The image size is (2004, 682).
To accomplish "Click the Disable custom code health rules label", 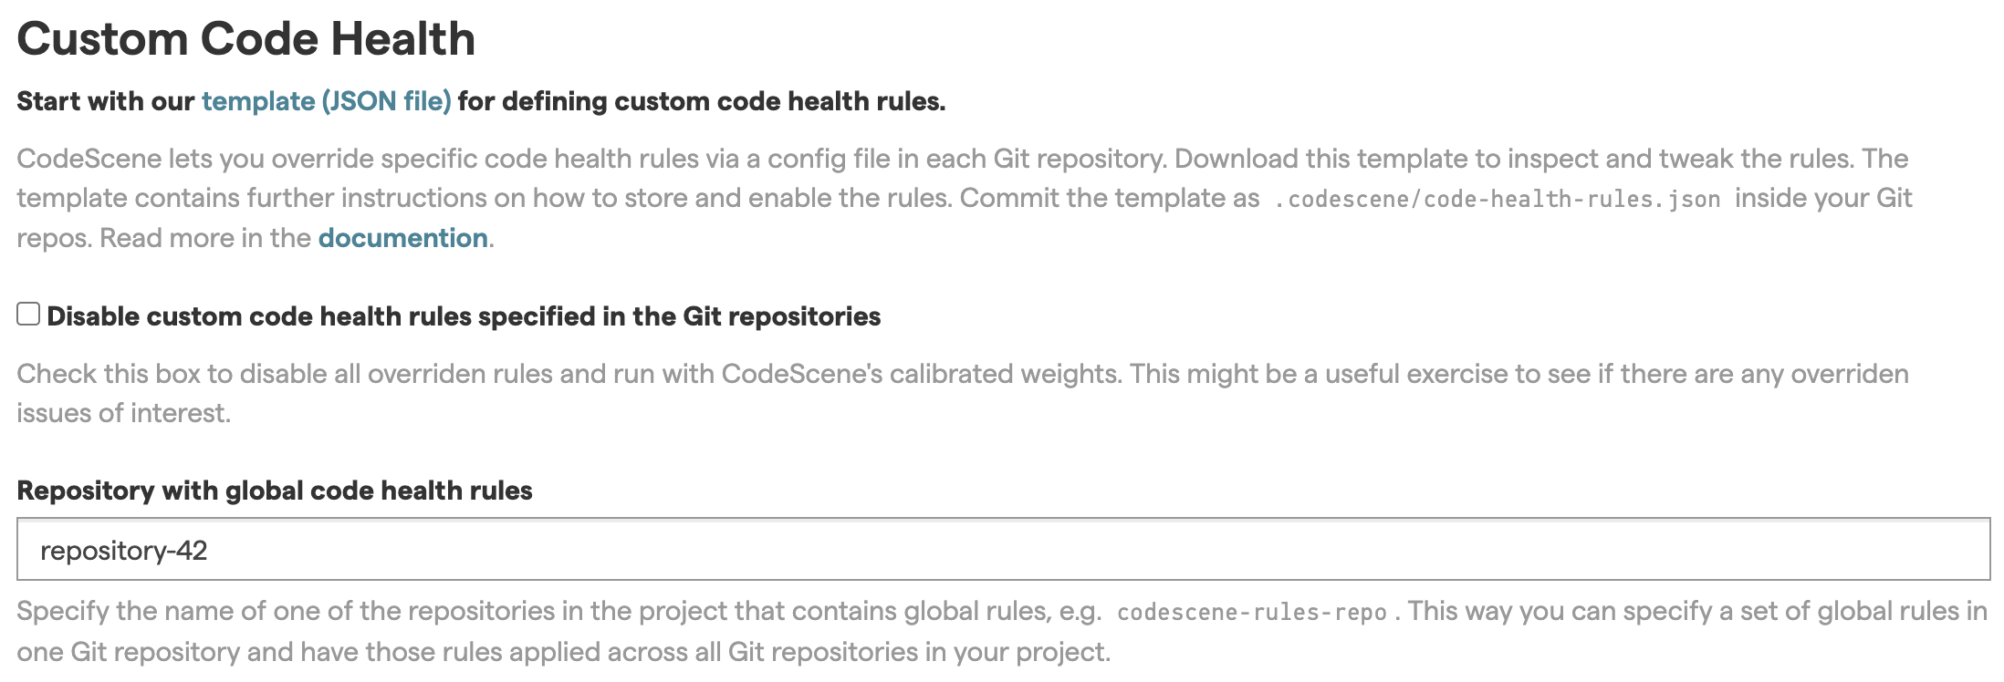I will pos(464,315).
